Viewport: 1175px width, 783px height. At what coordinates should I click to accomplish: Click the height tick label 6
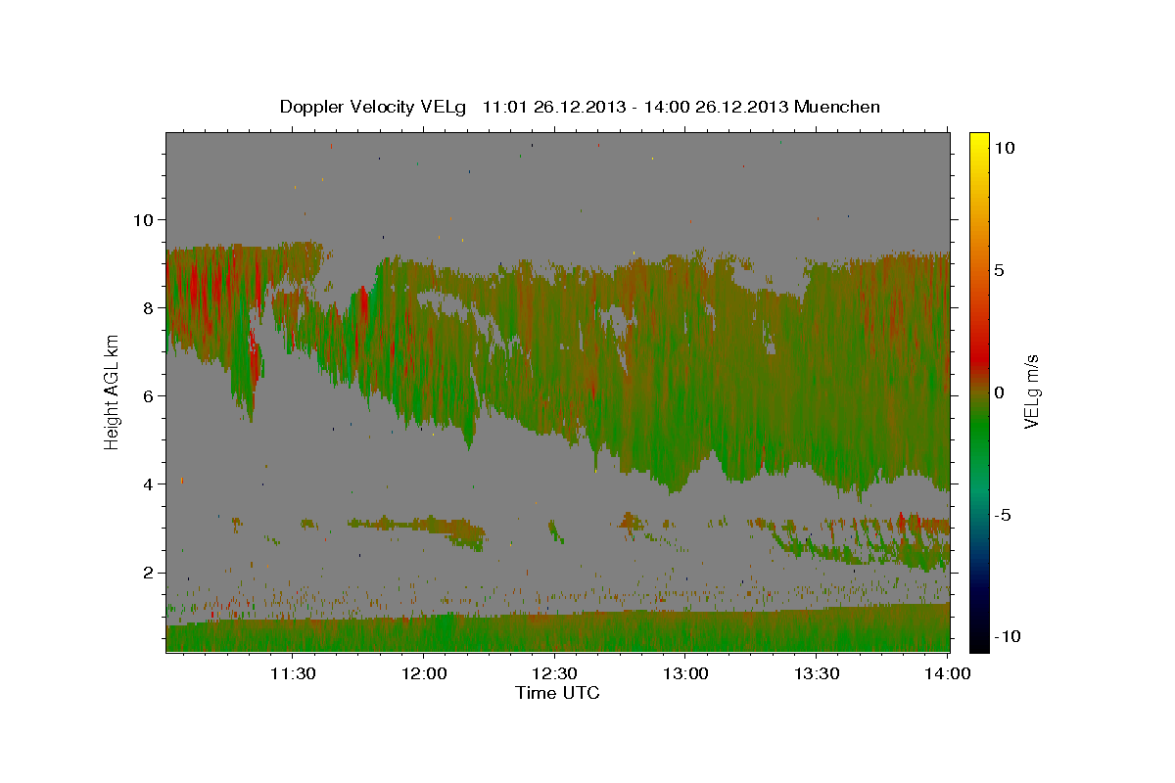point(147,395)
